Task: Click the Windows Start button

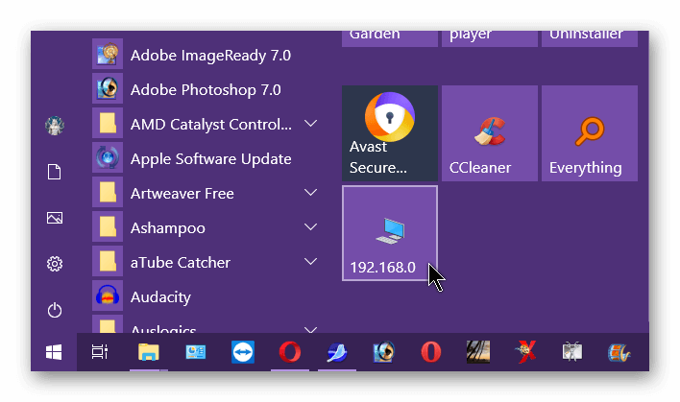Action: pyautogui.click(x=54, y=352)
